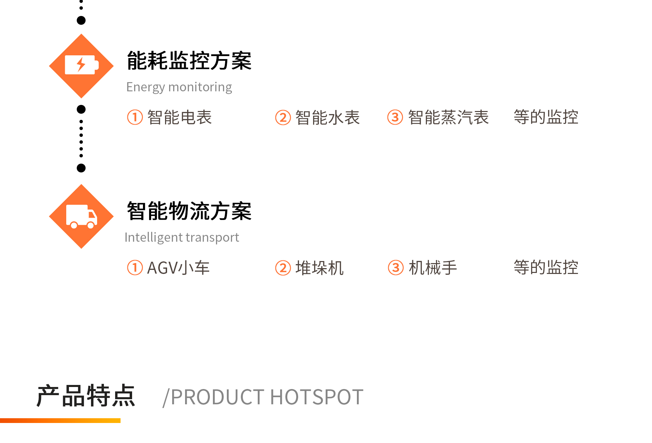Viewport: 652px width, 443px height.
Task: Click the Energy monitoring subtitle
Action: point(179,87)
